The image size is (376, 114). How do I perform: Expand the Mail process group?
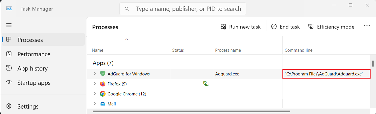point(95,104)
